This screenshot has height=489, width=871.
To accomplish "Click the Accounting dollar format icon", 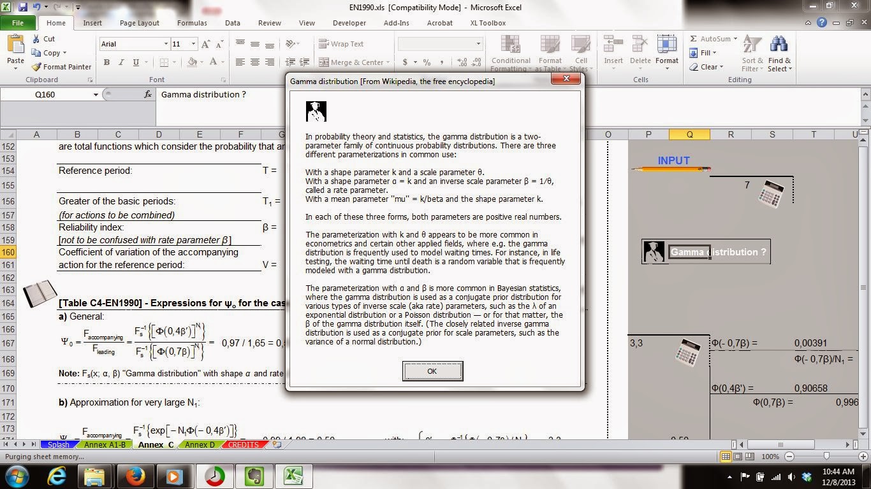I will (x=405, y=62).
